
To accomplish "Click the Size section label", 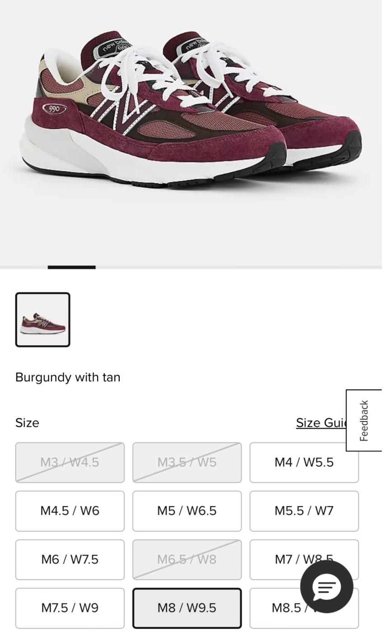I will coord(27,423).
